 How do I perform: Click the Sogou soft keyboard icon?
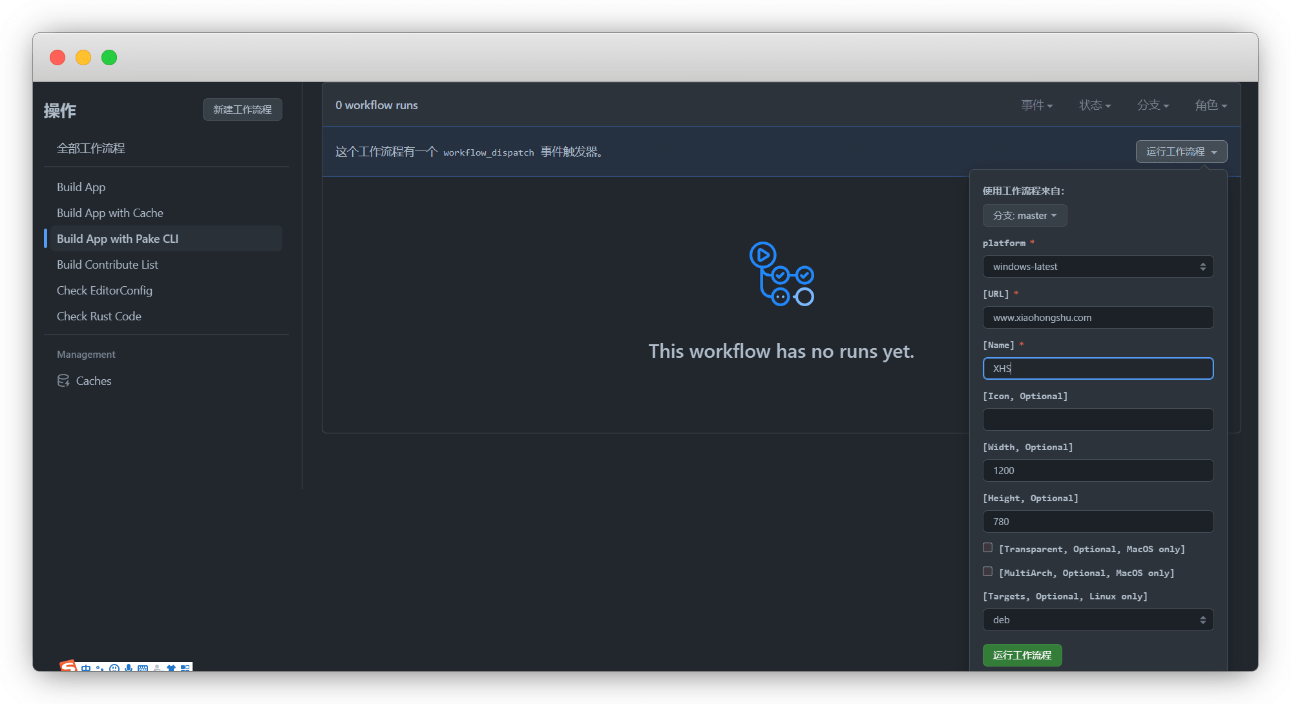tap(143, 668)
